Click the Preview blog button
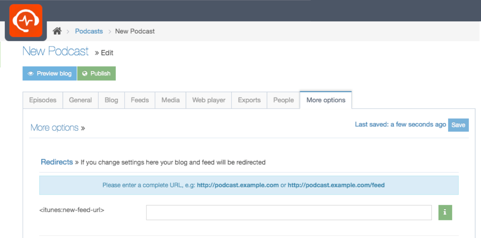This screenshot has width=481, height=238. click(x=50, y=73)
